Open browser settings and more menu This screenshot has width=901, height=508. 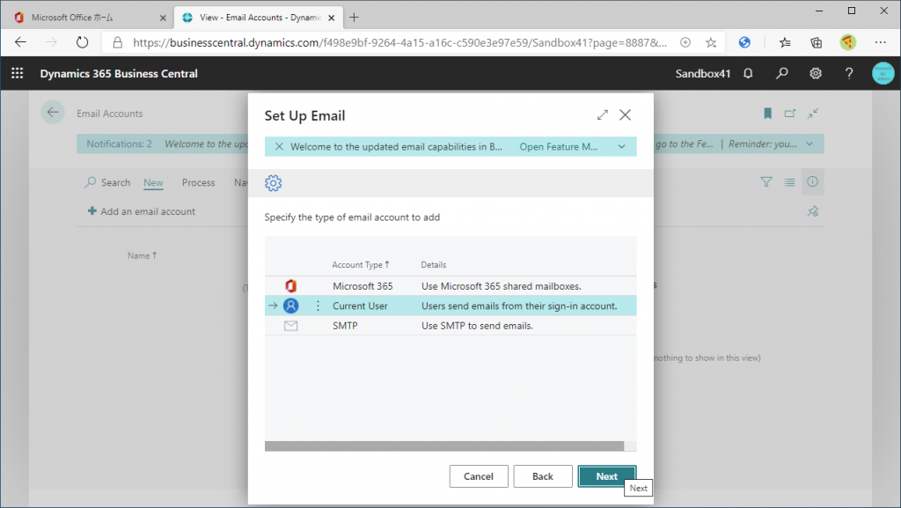pos(880,42)
